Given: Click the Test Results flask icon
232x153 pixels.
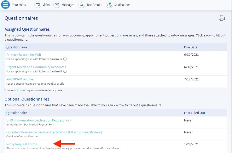Looking at the screenshot, I should coord(82,5).
